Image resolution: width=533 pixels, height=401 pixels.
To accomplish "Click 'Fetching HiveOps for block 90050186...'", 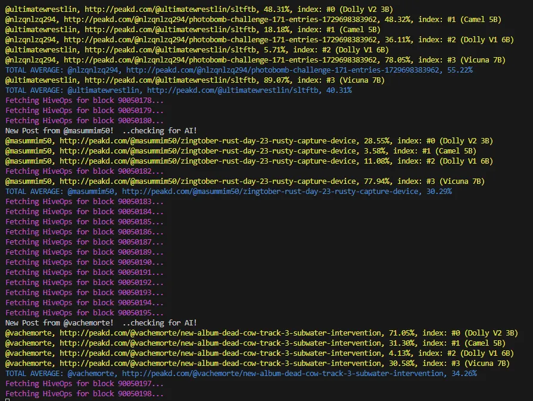I will click(x=85, y=232).
